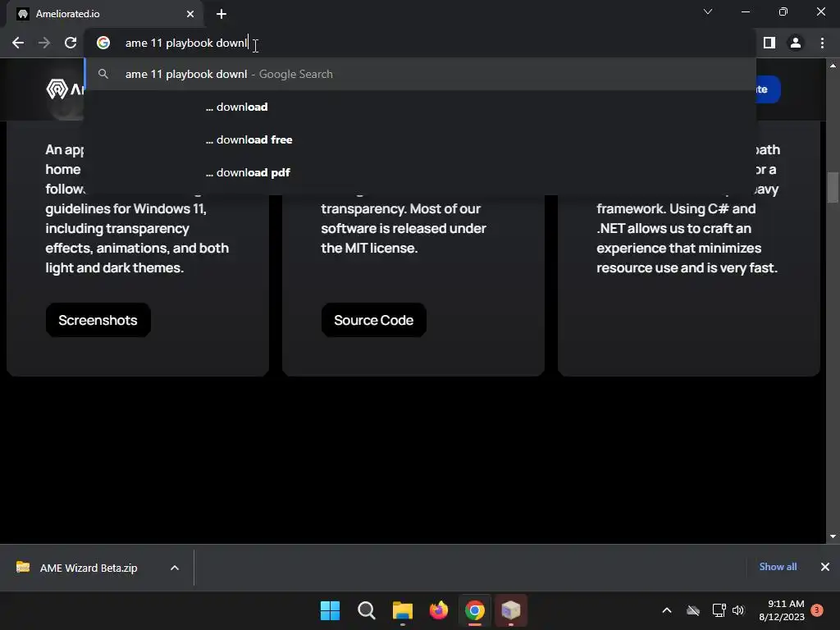The image size is (840, 630).
Task: Click the page's vertical scrollbar thumb
Action: pyautogui.click(x=833, y=188)
